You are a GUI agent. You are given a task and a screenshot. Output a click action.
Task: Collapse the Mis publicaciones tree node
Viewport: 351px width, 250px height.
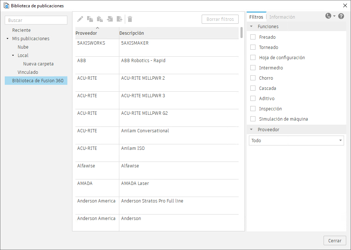coord(7,39)
